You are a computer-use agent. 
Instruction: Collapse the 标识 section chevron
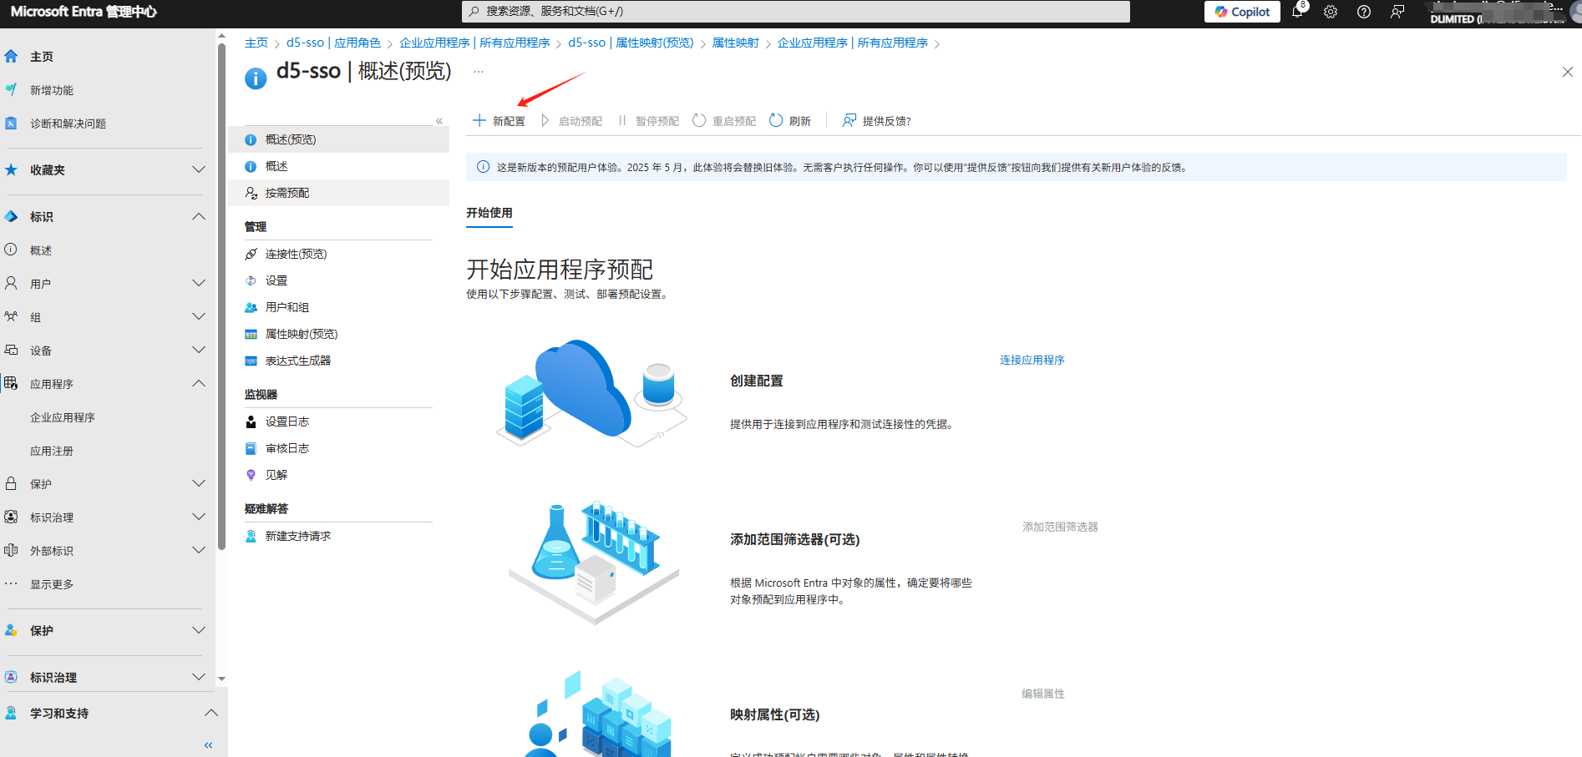(199, 216)
